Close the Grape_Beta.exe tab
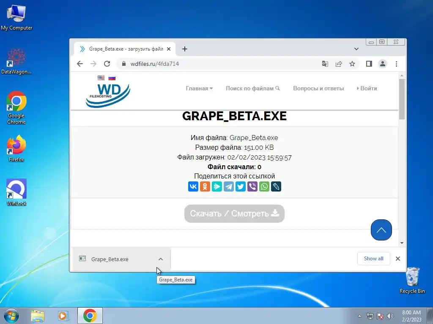The height and width of the screenshot is (324, 433). pyautogui.click(x=169, y=49)
